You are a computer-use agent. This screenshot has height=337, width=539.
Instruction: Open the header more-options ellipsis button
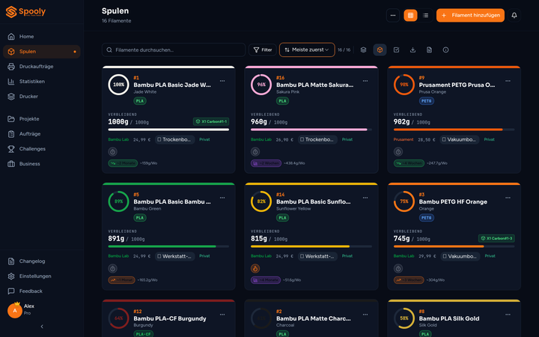393,16
